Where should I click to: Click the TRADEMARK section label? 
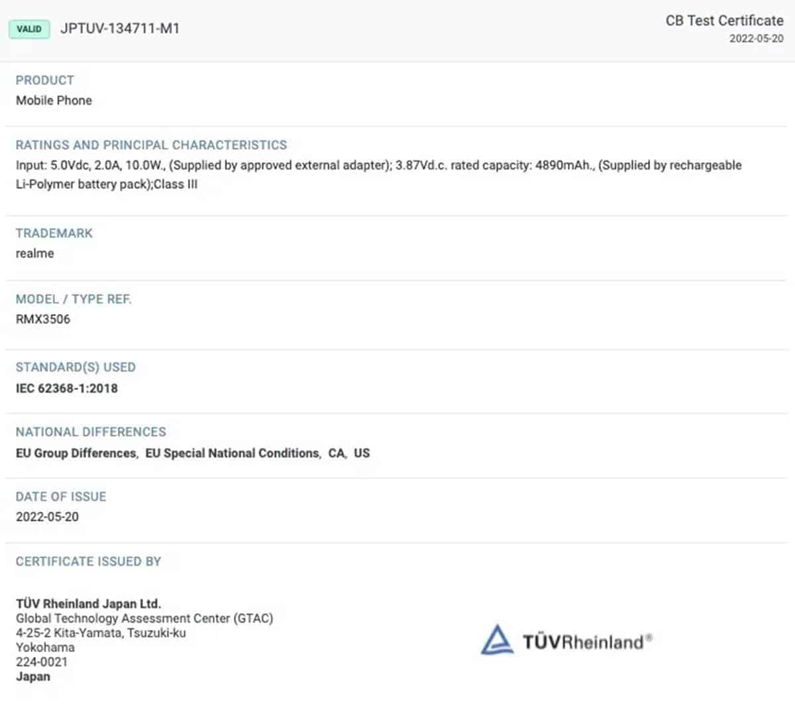[54, 233]
